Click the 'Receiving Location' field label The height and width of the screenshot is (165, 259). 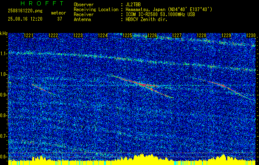96,9
